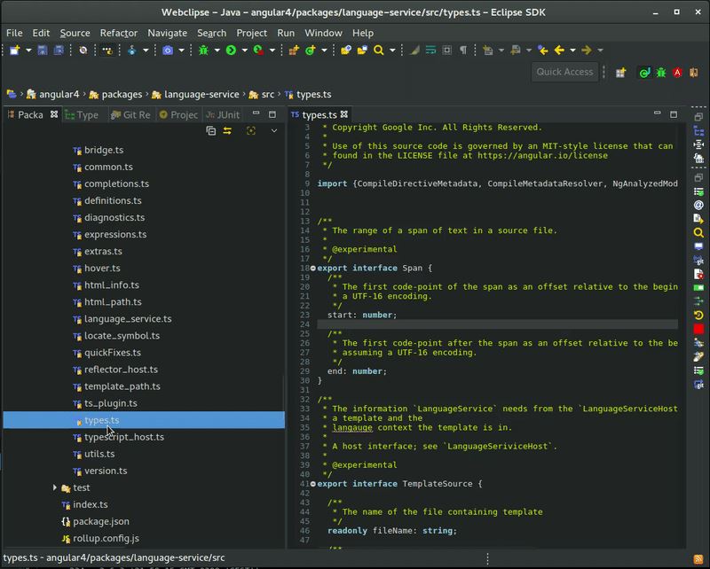Select diagnostics.ts in the file tree

[114, 217]
